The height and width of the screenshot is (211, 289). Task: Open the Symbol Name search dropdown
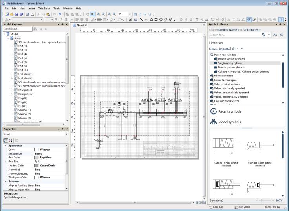(229, 30)
